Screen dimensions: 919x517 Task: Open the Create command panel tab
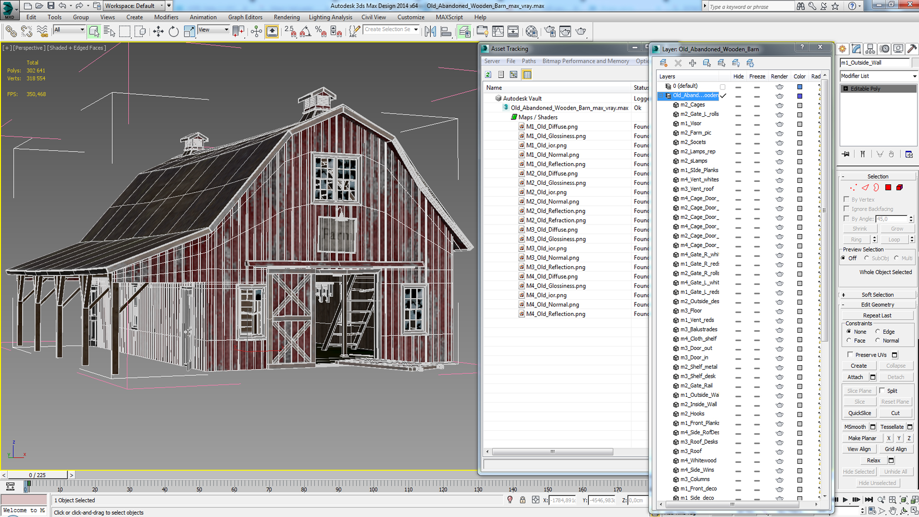tap(842, 49)
